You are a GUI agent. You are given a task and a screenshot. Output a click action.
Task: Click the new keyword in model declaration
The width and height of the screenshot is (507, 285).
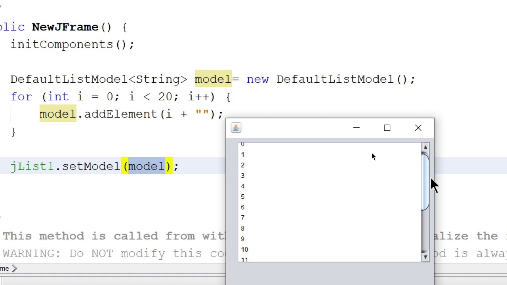(x=257, y=79)
